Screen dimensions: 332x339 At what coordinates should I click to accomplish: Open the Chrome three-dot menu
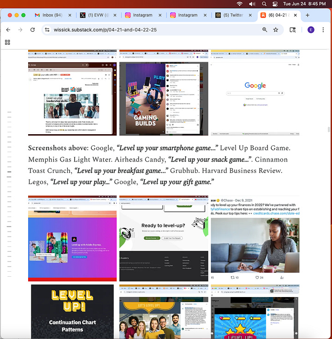tap(323, 30)
